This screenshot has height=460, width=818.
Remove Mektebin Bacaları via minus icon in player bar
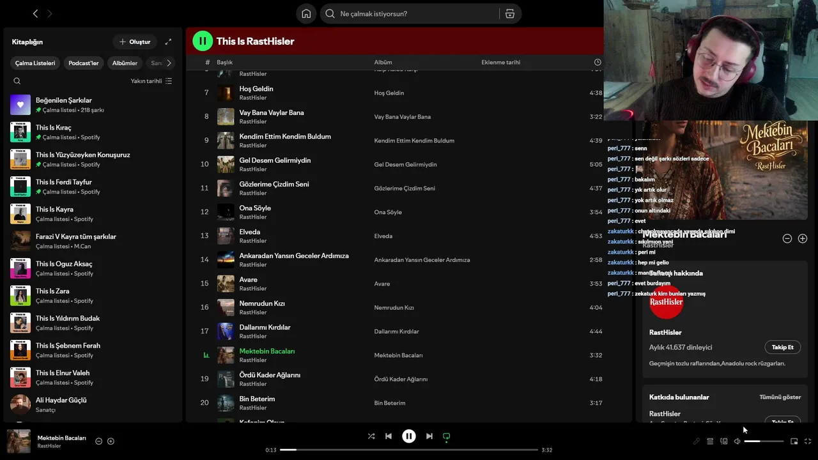click(x=98, y=441)
